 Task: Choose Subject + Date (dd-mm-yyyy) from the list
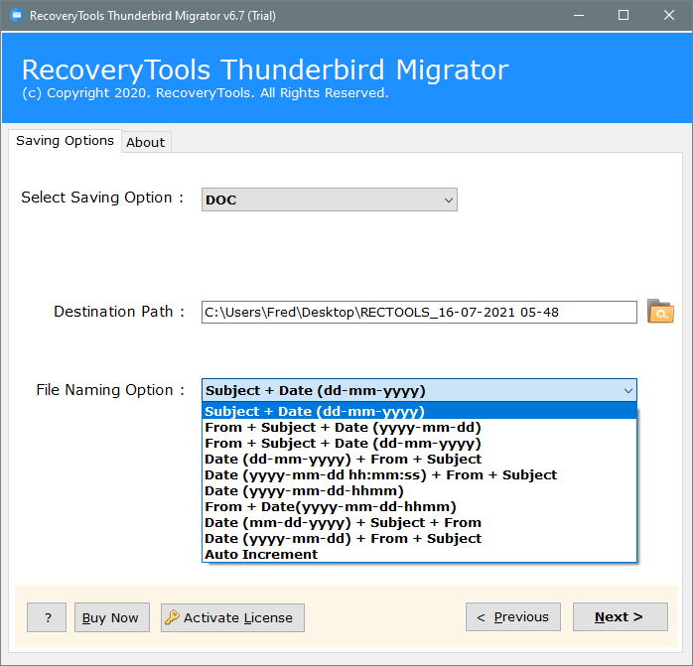tap(419, 411)
